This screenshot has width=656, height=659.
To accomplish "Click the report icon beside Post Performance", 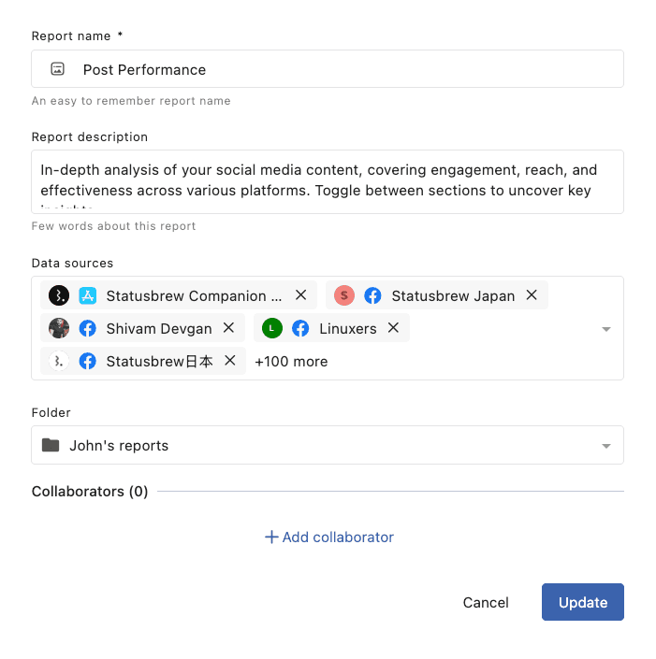I will (58, 69).
